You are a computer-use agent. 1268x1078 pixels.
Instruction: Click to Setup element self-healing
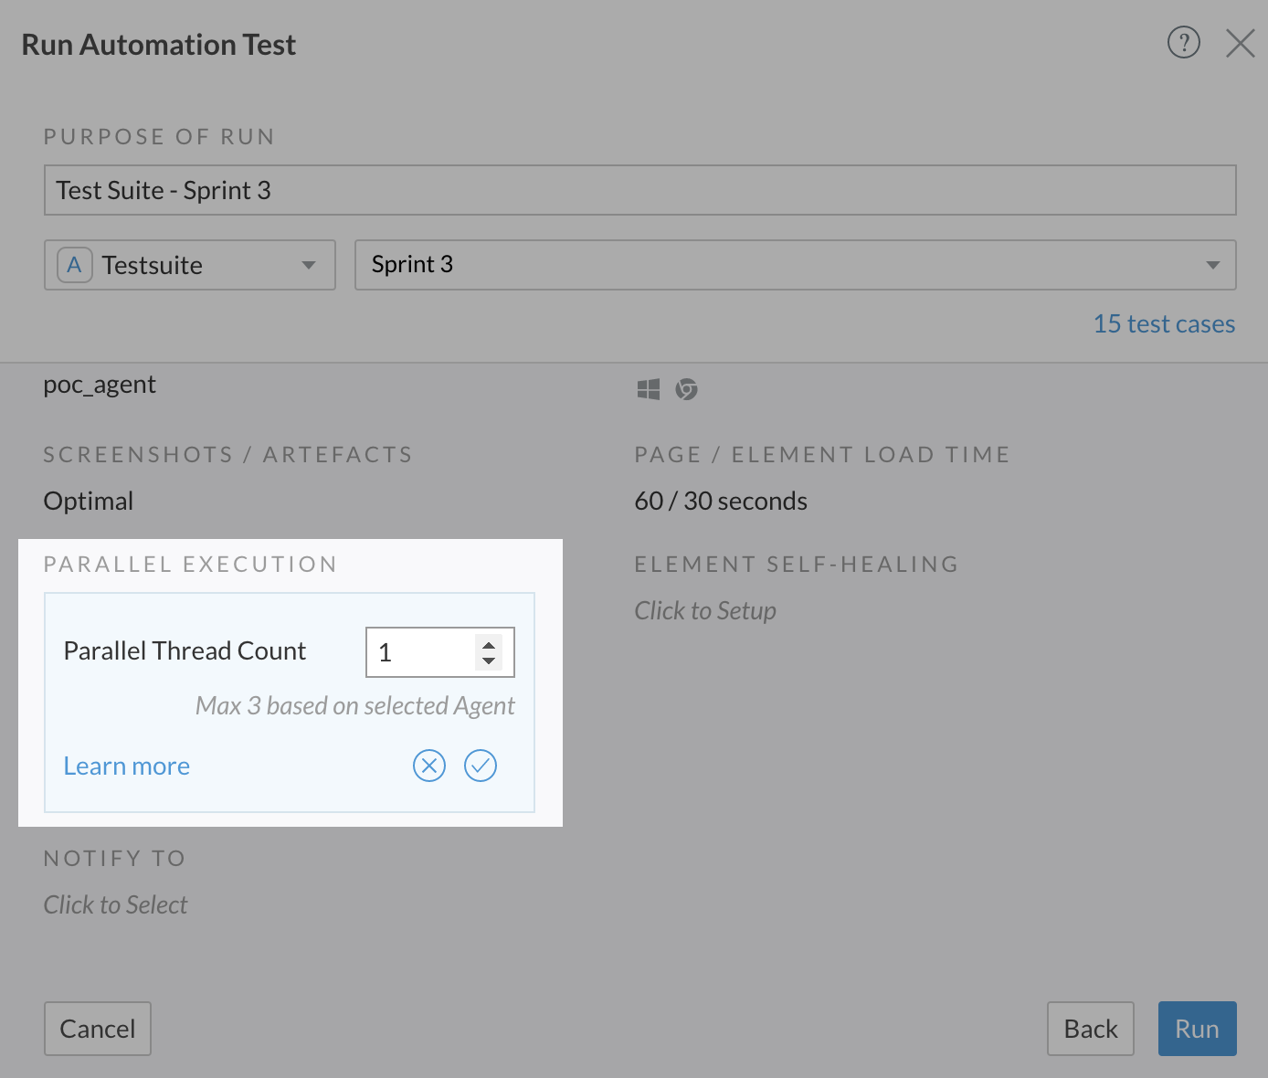705,610
